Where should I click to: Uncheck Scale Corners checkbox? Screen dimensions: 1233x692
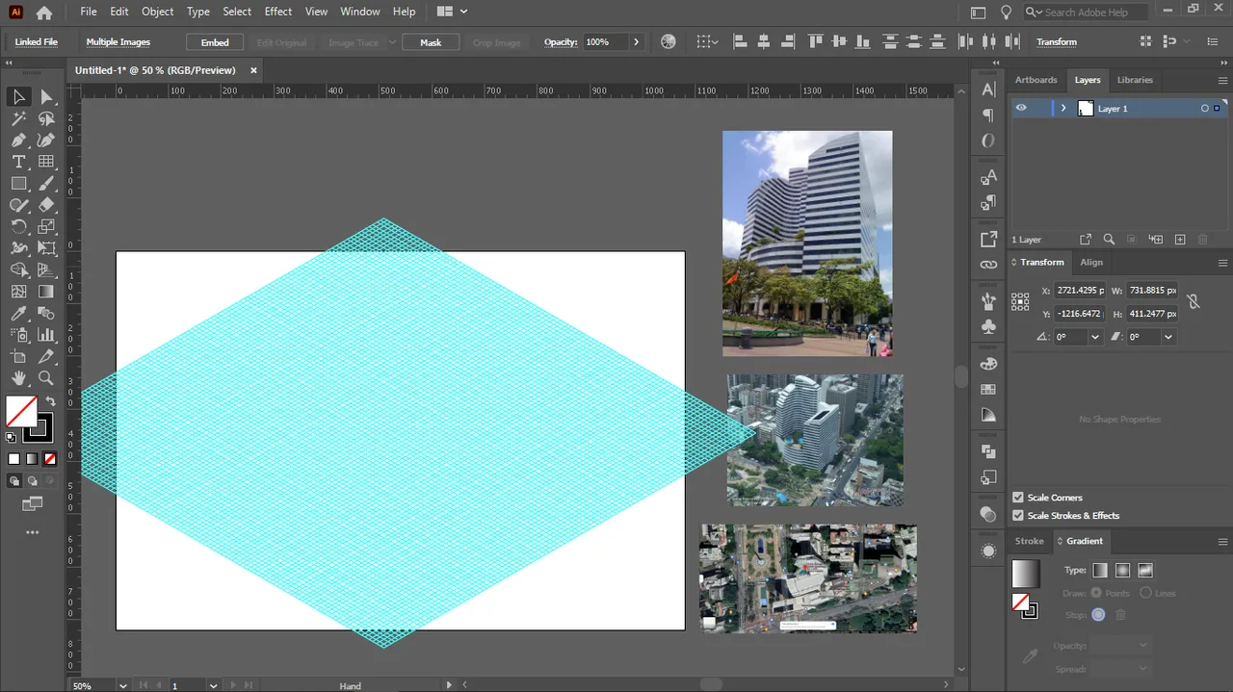point(1018,498)
